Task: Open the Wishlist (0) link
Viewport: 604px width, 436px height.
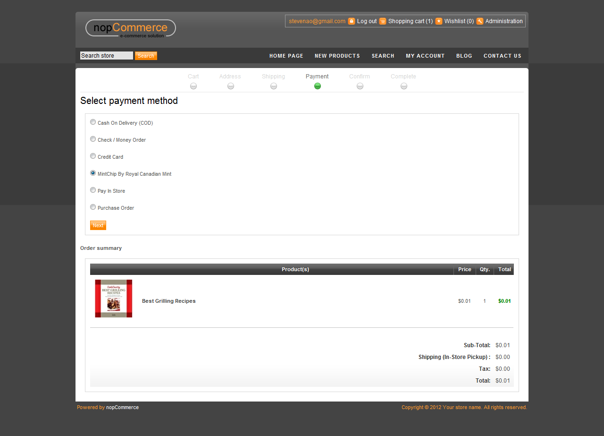Action: tap(459, 21)
